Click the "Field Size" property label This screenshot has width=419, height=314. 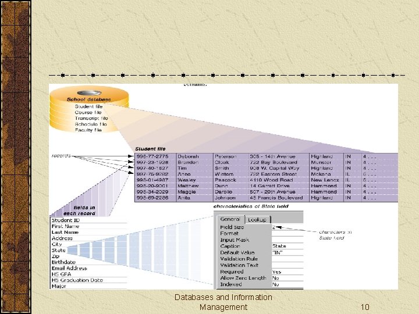(232, 227)
